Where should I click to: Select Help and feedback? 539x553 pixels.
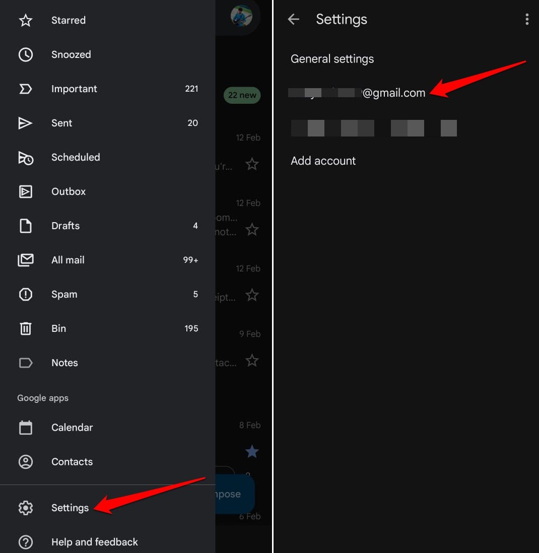[x=94, y=542]
